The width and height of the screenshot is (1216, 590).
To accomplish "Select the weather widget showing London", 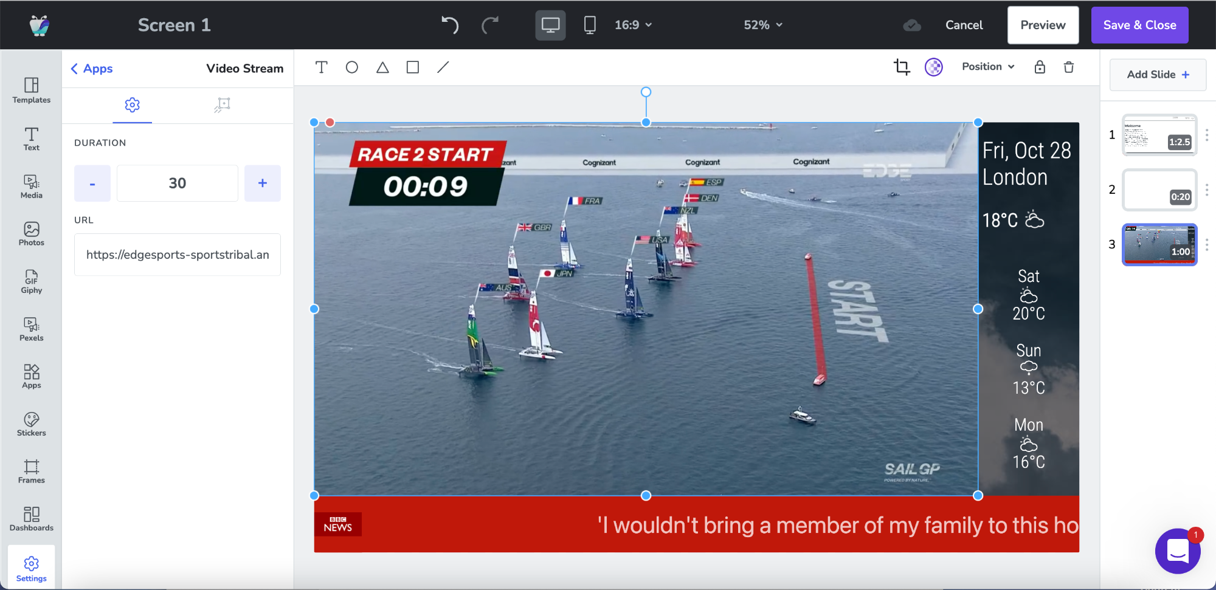I will coord(1029,309).
